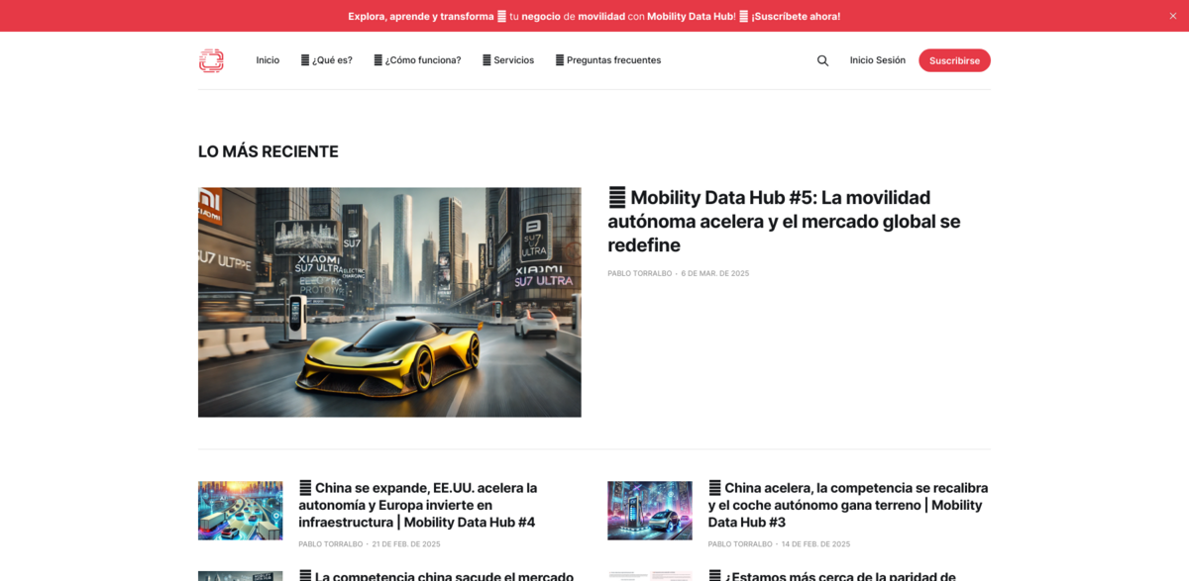Open the ¿Qué es? navigation item
The height and width of the screenshot is (581, 1189).
[x=327, y=60]
